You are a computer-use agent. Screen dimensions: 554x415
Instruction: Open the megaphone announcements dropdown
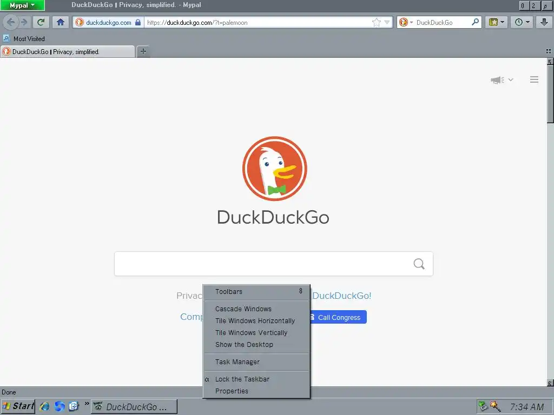[502, 80]
